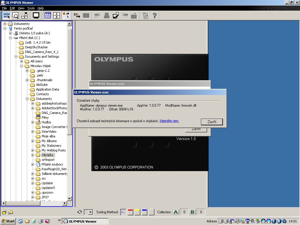300x225 pixels.
Task: Click the histogram display icon
Action: coord(47,16)
